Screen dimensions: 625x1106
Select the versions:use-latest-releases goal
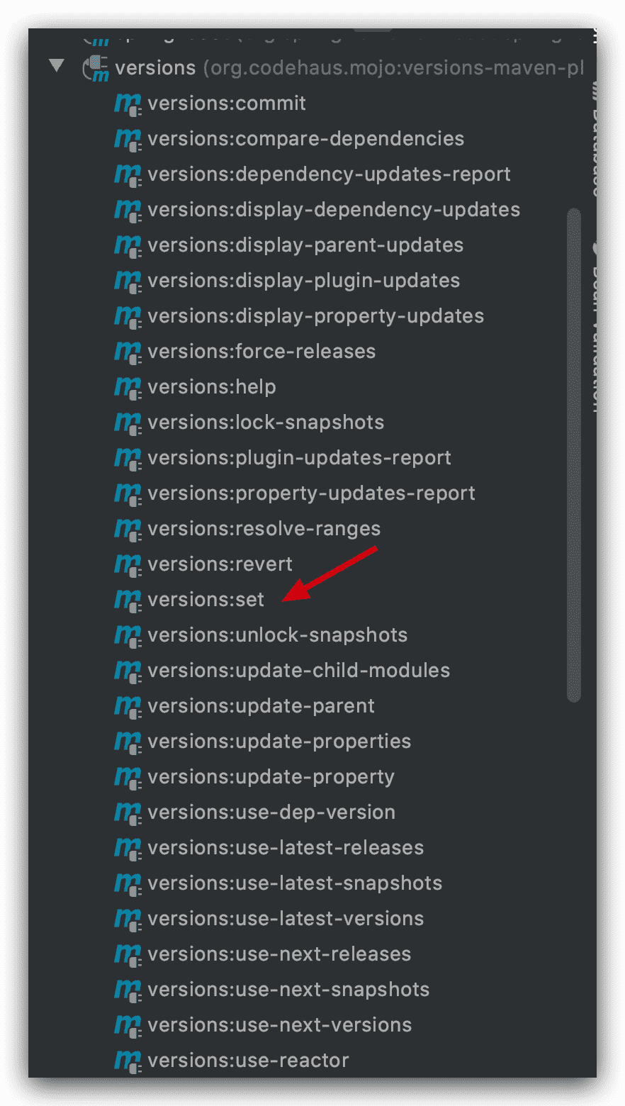(286, 848)
